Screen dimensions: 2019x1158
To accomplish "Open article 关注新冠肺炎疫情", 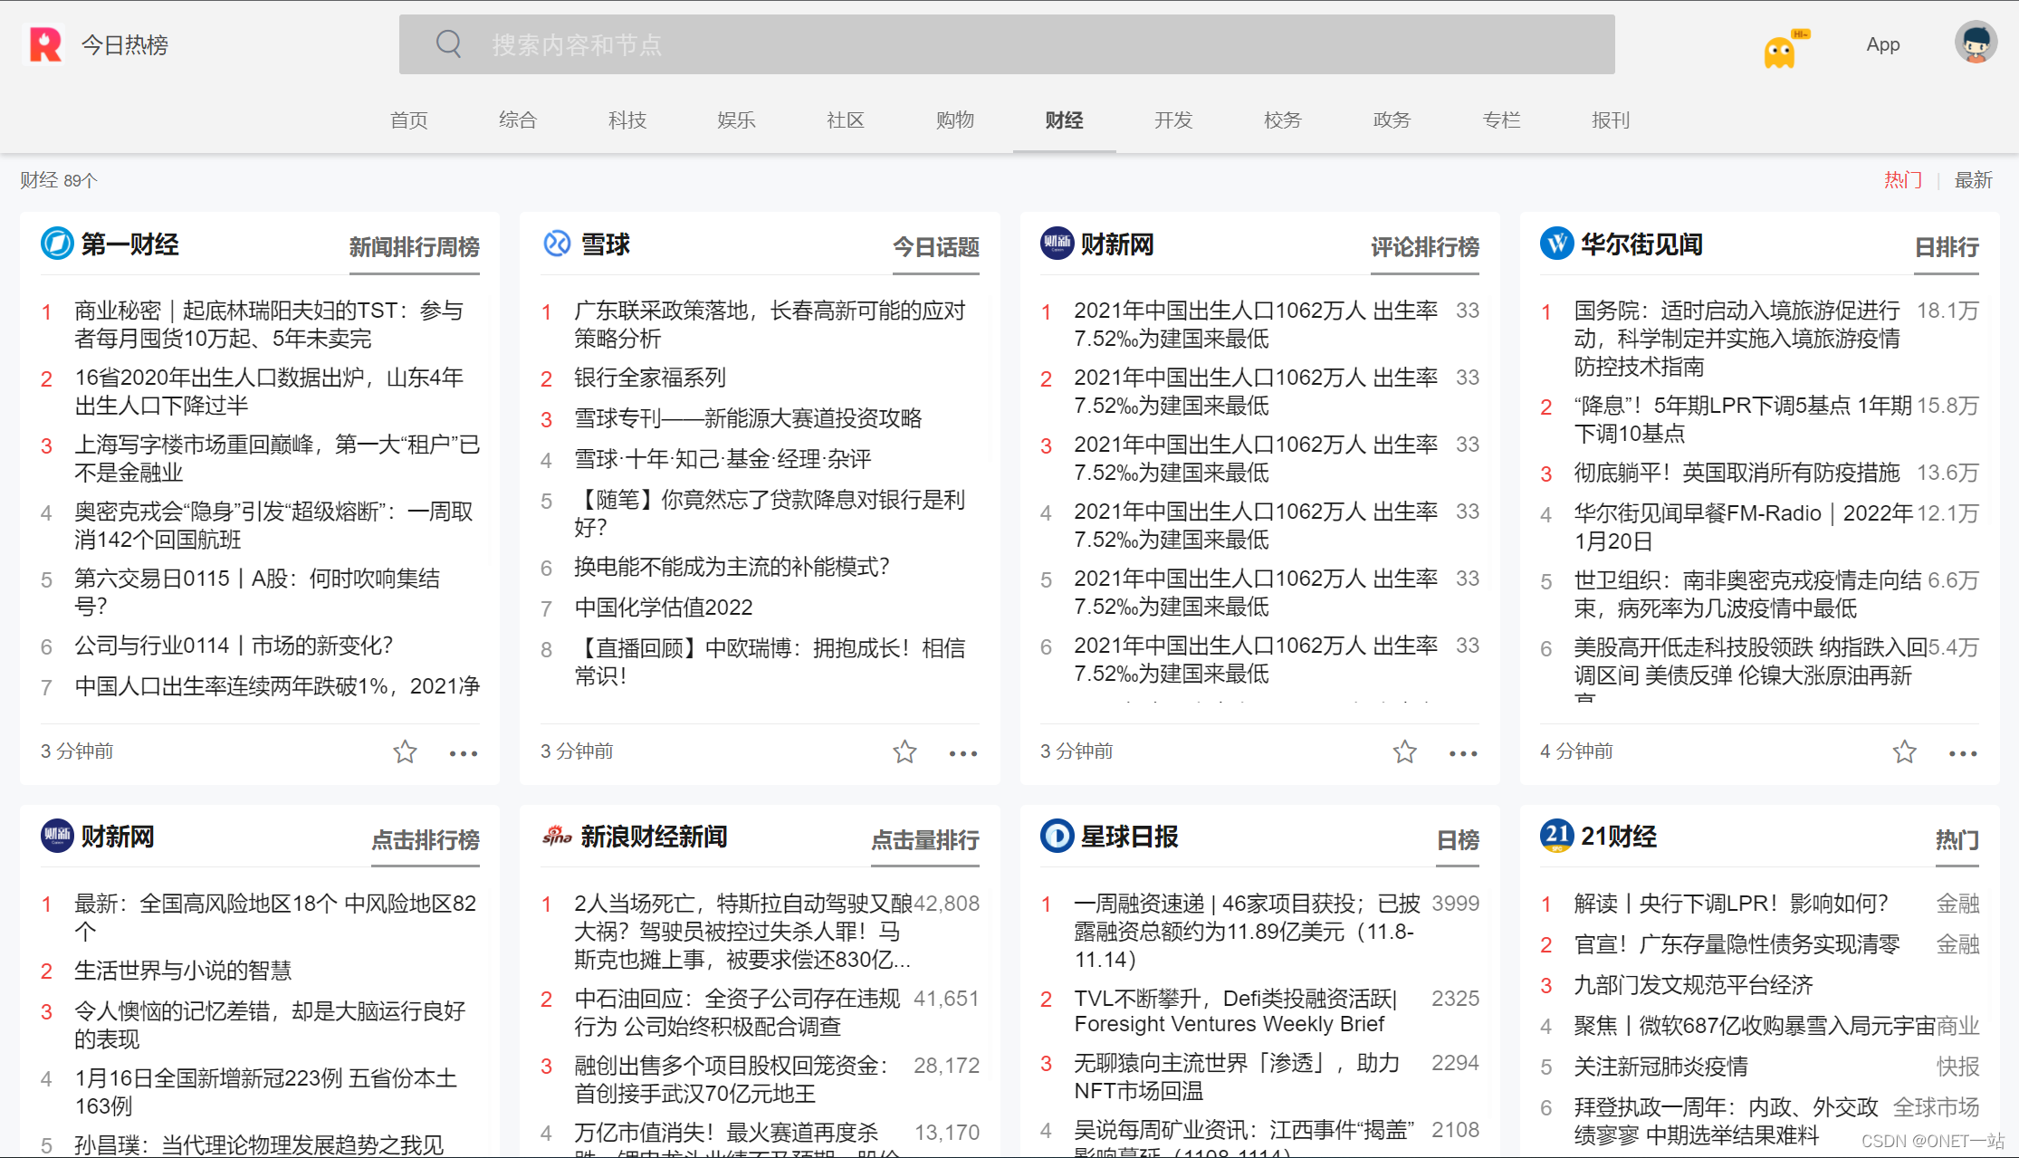I will [1660, 1067].
